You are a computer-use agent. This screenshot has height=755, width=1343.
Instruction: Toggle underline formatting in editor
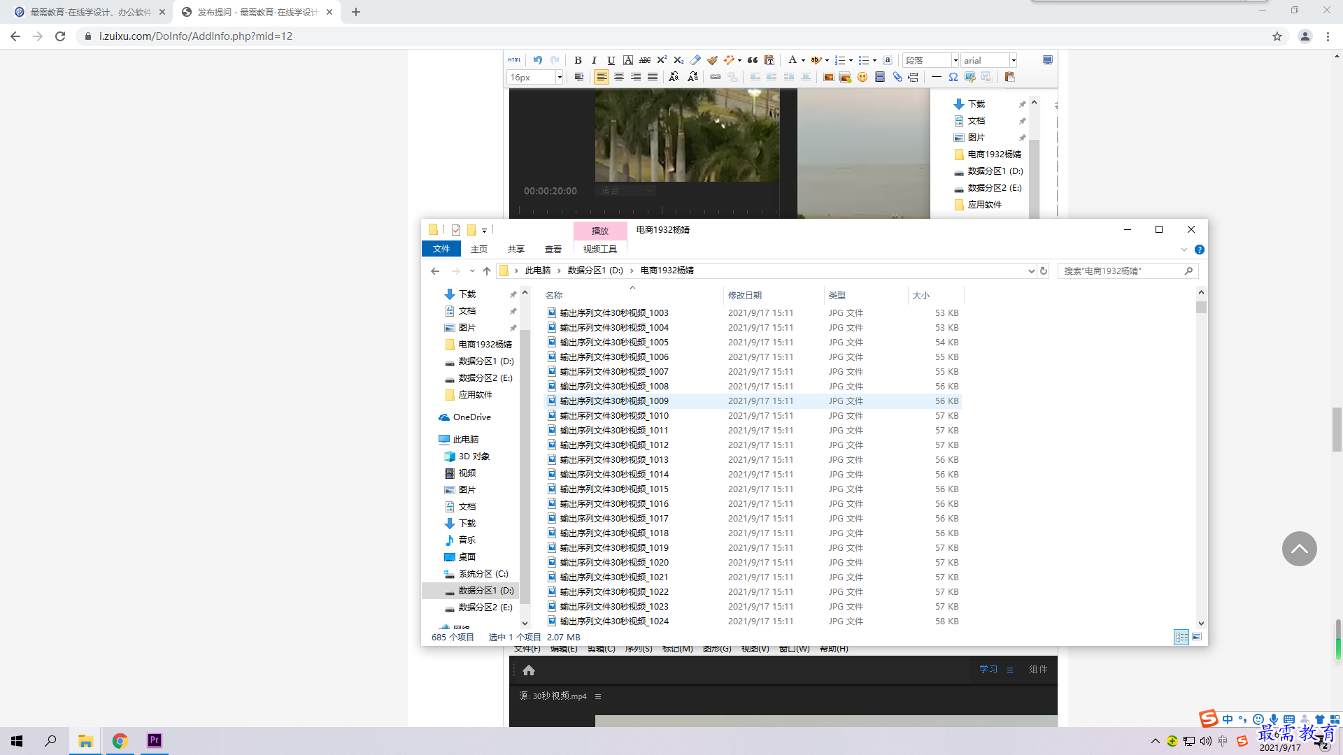point(611,60)
